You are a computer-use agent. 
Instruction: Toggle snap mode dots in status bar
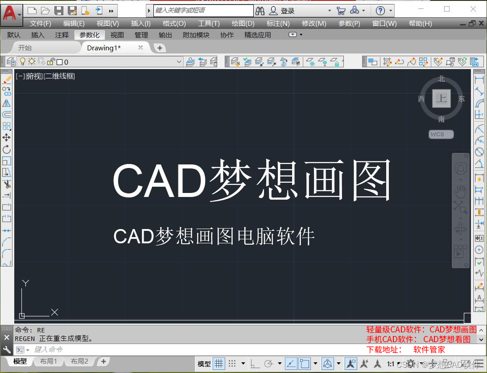pos(232,363)
